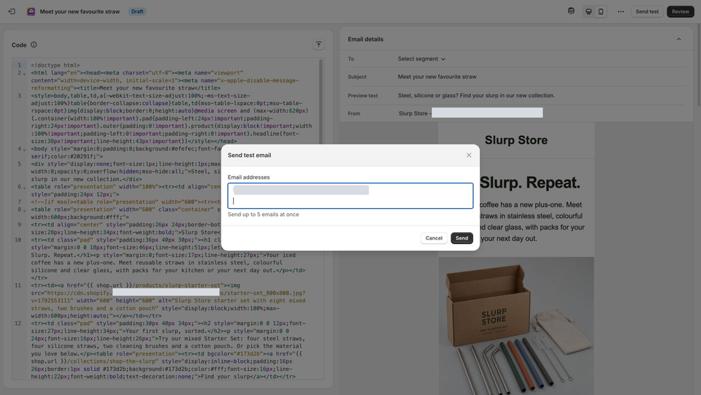
Task: Click the From sender field
Action: coord(470,113)
